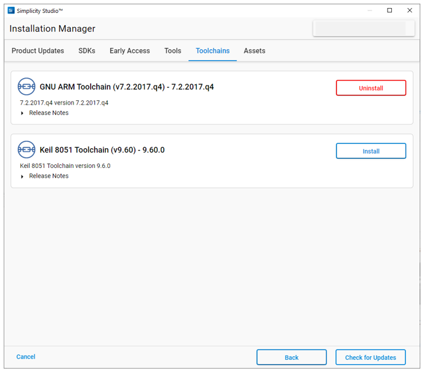Click Check for Updates
424x371 pixels.
(370, 357)
